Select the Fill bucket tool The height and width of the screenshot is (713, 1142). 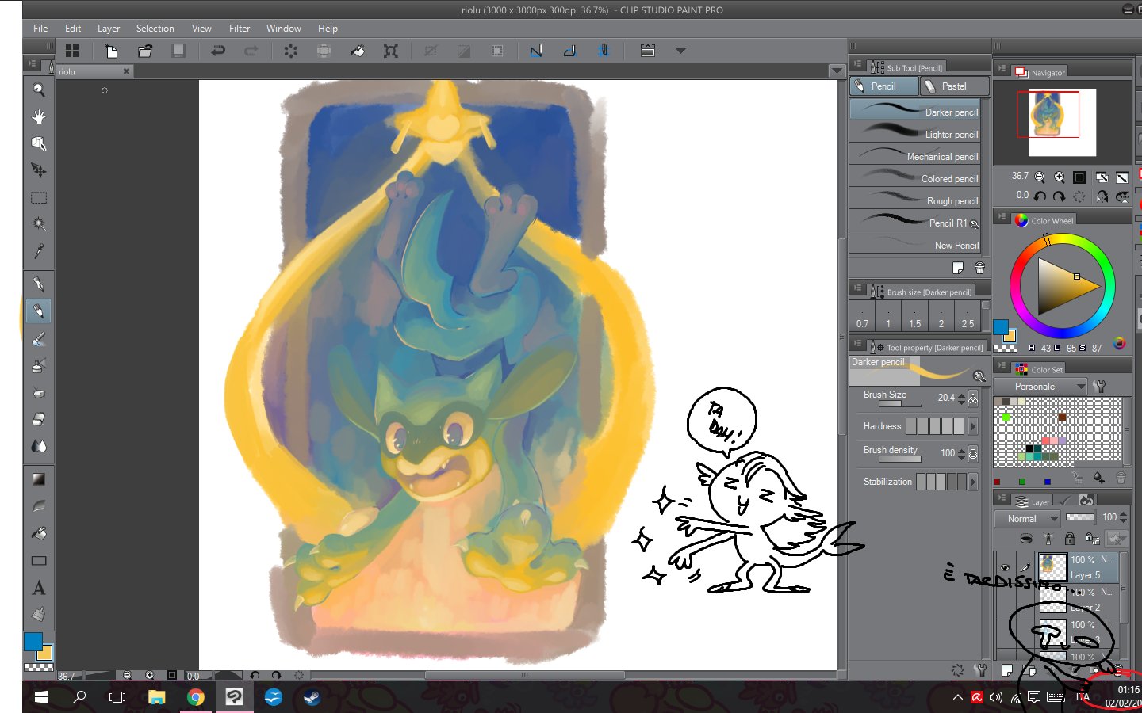click(x=38, y=533)
